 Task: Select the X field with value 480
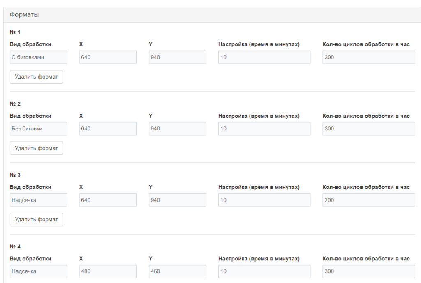click(108, 271)
